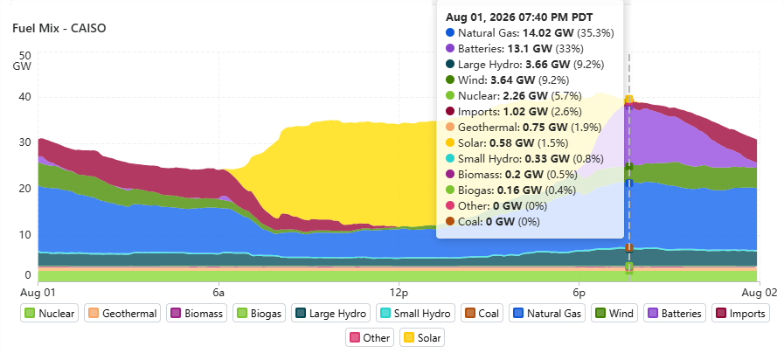Screen dimensions: 784x353
Task: Click the blue natural gas marker on the hover line
Action: tap(629, 183)
